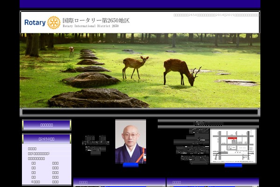This screenshot has width=280, height=187.
Task: Click the blue link under the portrait
Action: click(131, 165)
